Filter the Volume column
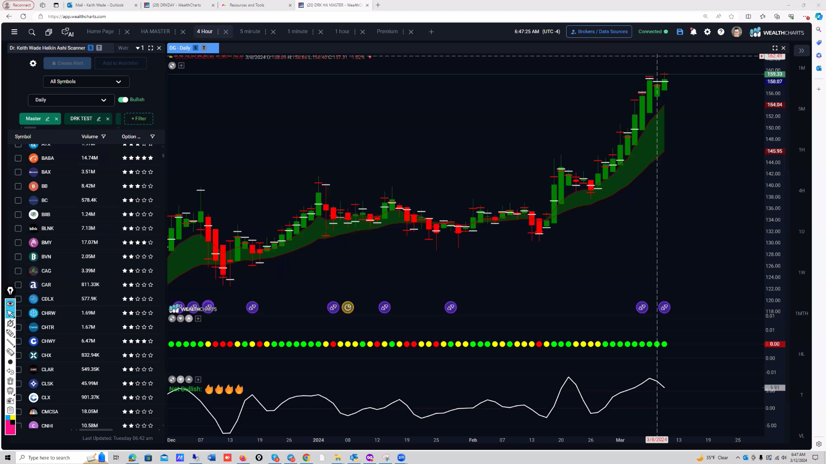The height and width of the screenshot is (464, 826). [x=103, y=137]
